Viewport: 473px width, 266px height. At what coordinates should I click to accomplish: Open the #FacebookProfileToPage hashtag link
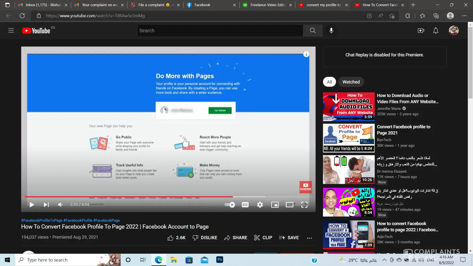tap(42, 220)
